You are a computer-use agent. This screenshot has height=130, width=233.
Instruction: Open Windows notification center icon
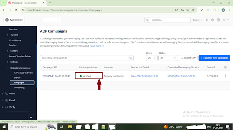pos(228,127)
